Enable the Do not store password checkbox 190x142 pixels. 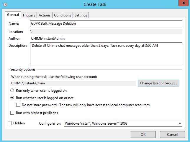pos(18,105)
